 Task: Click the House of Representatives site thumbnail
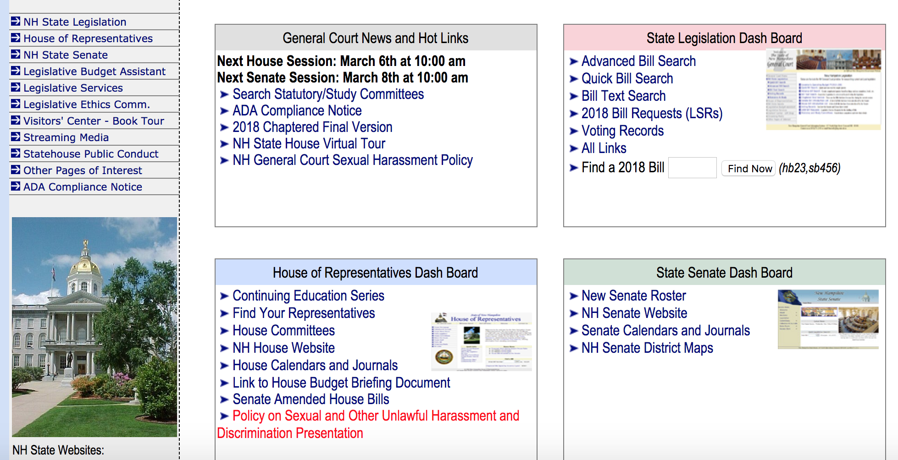481,342
